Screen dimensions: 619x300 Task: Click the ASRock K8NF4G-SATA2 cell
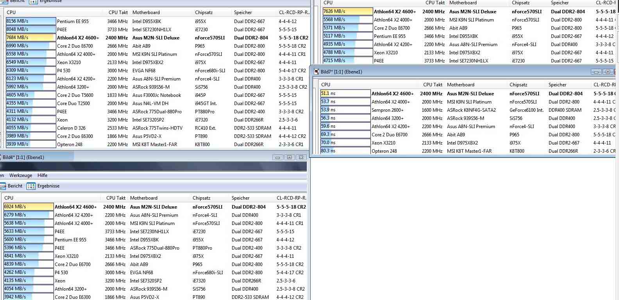pos(471,110)
